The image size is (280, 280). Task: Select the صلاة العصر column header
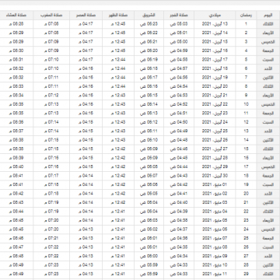[86, 15]
